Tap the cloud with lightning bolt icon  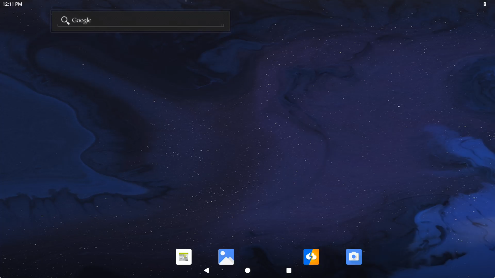pos(311,257)
